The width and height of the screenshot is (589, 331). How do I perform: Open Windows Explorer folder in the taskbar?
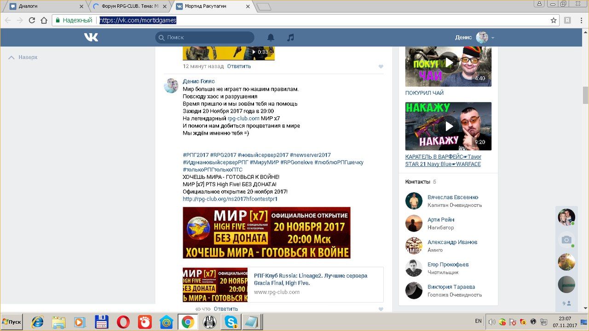coord(58,322)
